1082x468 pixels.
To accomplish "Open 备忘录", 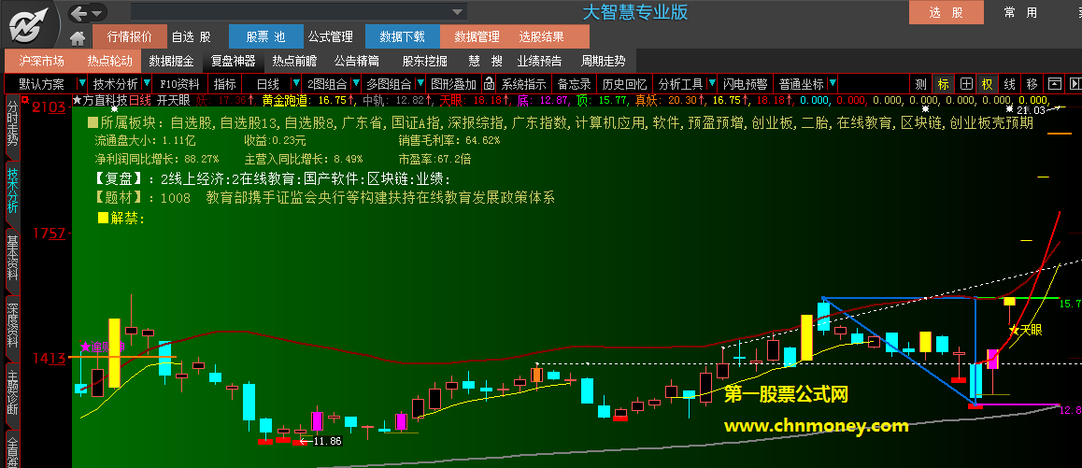I will [x=574, y=84].
